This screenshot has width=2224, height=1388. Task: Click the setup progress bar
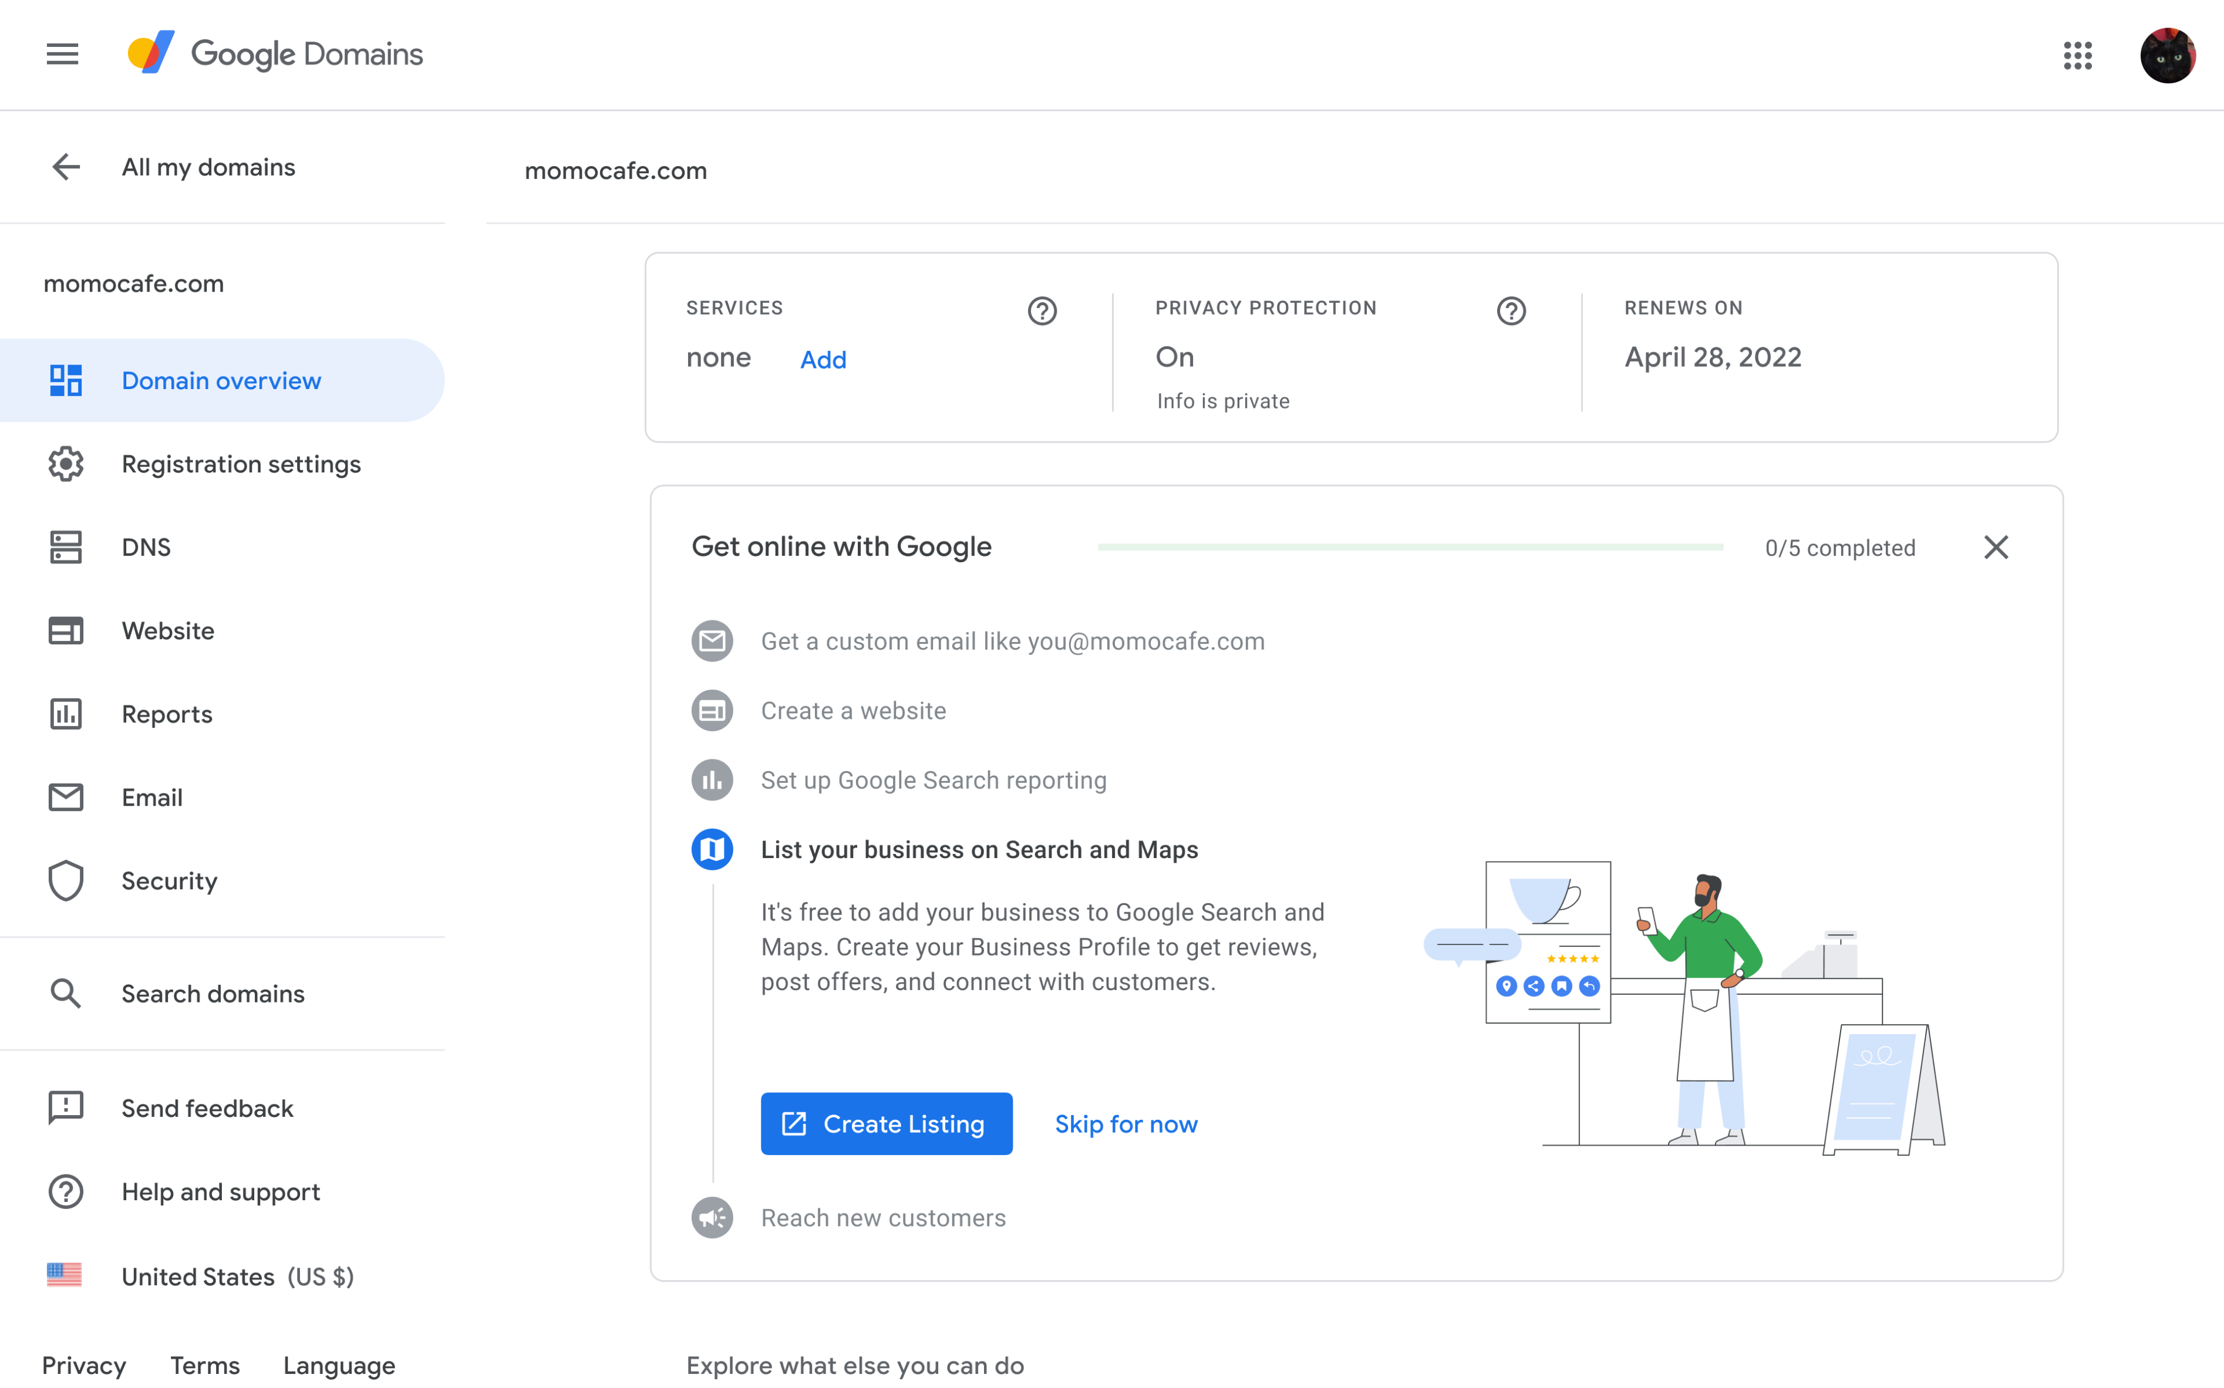tap(1410, 547)
